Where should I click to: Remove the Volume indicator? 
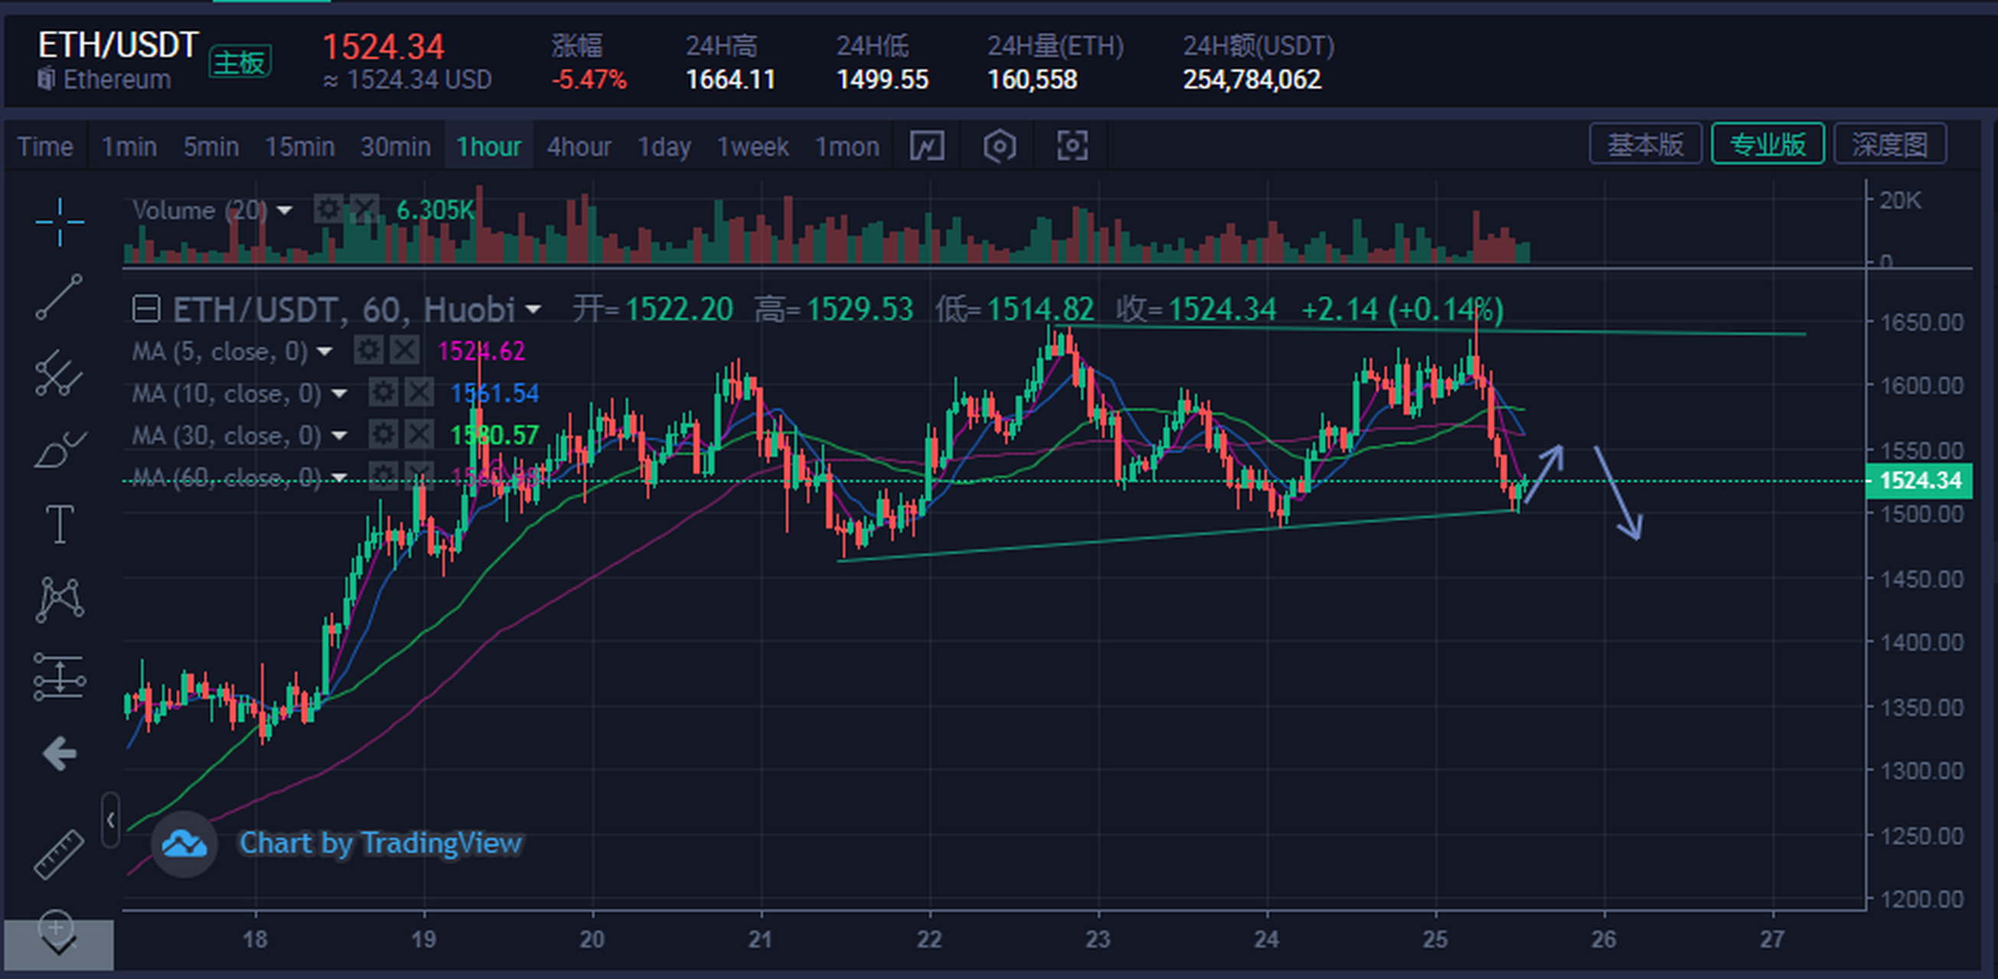(364, 210)
